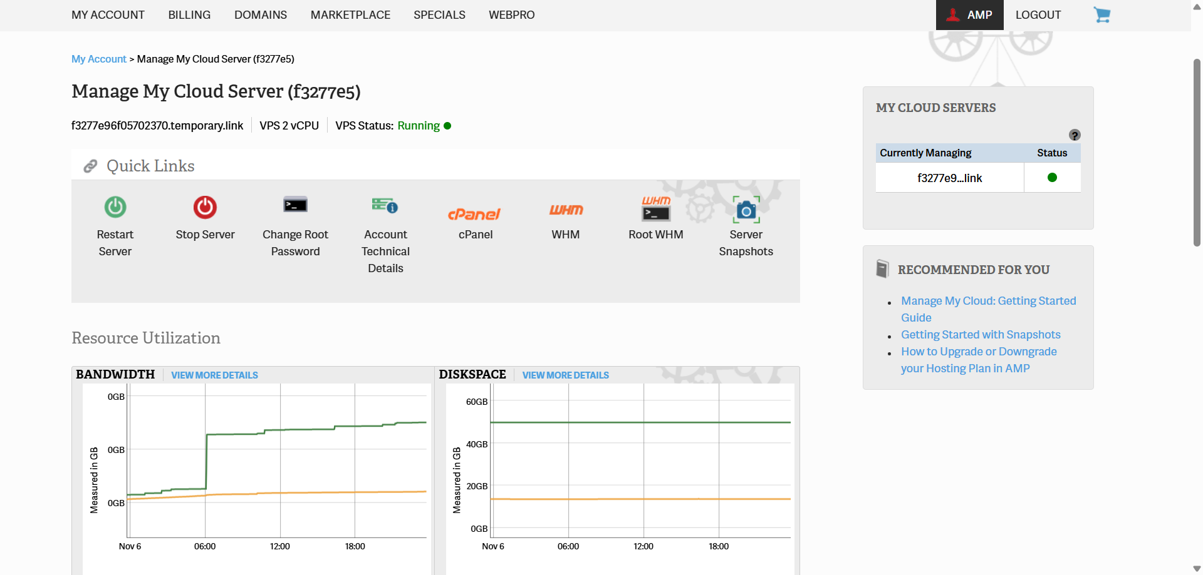Click the green status dot for f3277e9...link

pos(1052,178)
